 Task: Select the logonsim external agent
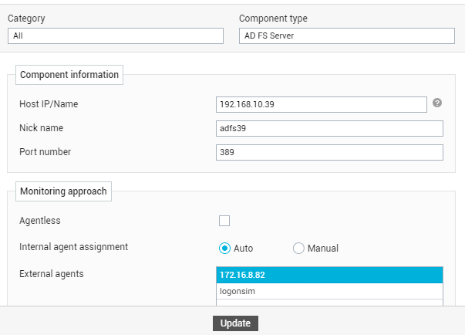(x=329, y=291)
